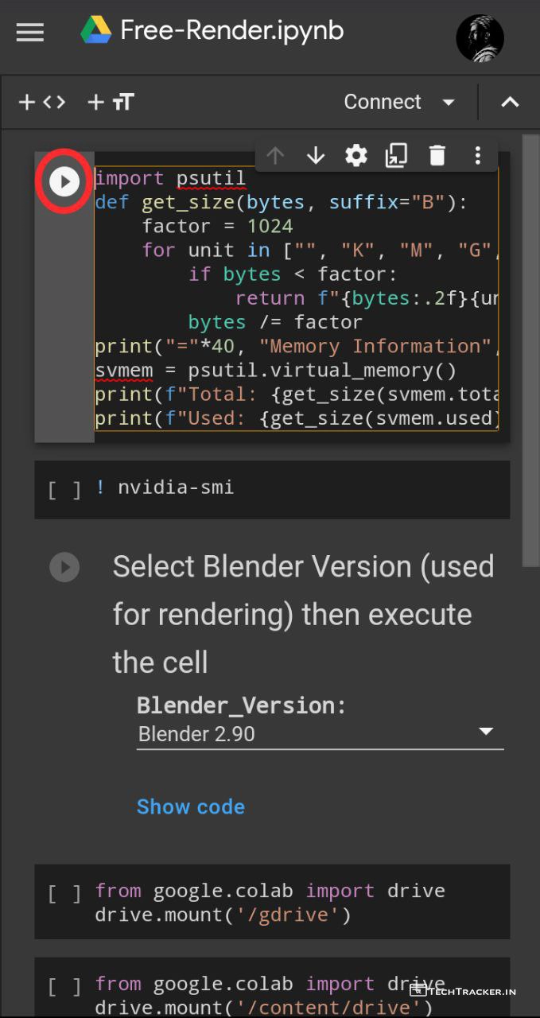
Task: Click the Google Drive logo icon
Action: coord(96,31)
